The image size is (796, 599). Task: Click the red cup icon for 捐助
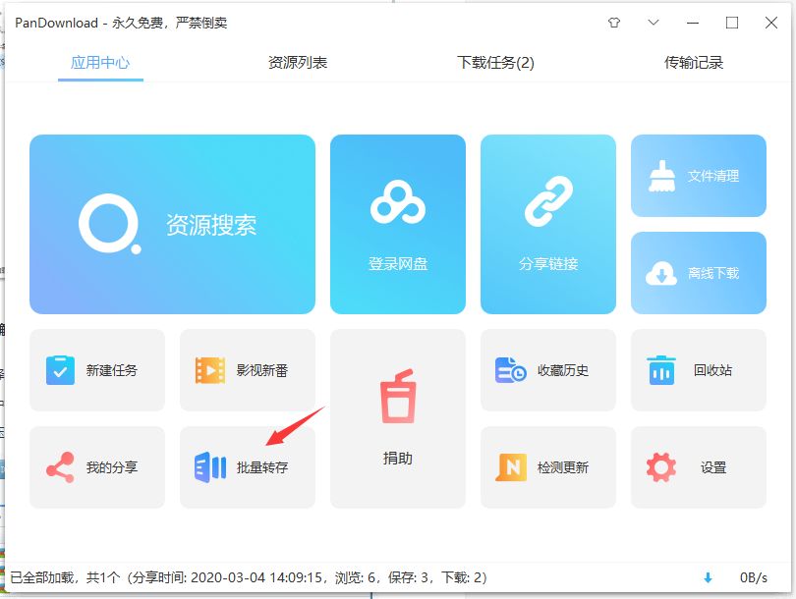point(398,396)
